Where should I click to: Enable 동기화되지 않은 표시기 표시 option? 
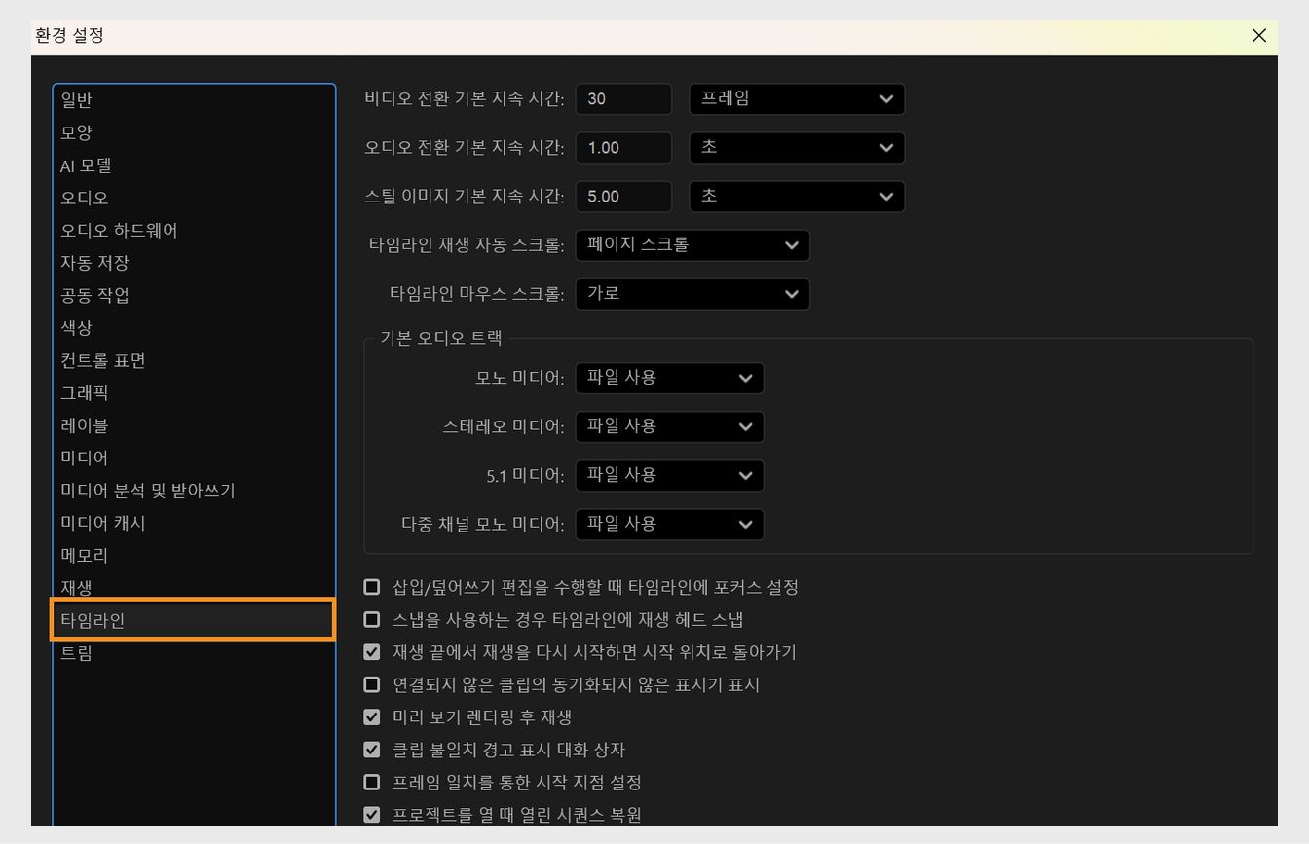371,684
